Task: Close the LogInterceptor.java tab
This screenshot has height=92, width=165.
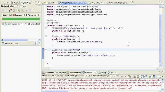Action: coord(84,3)
